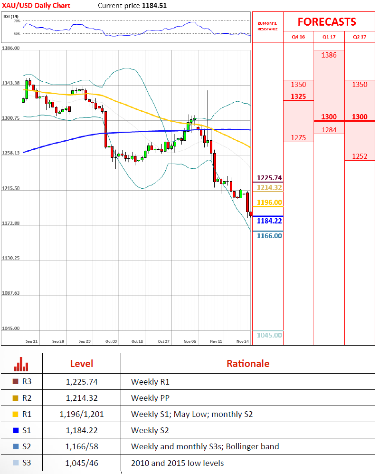
Task: Click the 1386 forecast value in Q1 17
Action: coord(329,55)
